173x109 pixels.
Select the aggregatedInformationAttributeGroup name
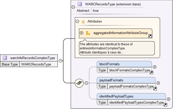click(x=121, y=33)
